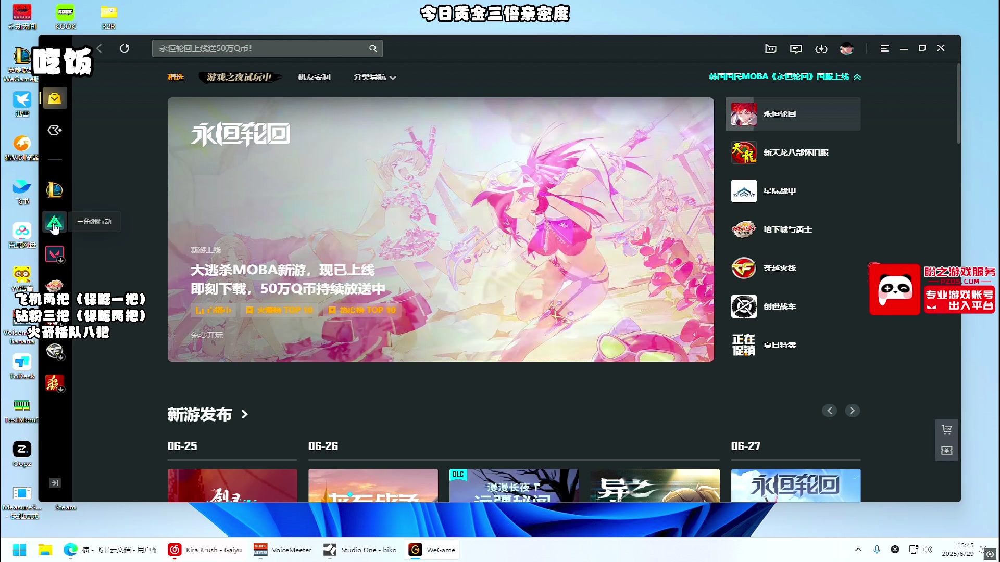Viewport: 1000px width, 562px height.
Task: Open the user avatar profile
Action: click(847, 48)
